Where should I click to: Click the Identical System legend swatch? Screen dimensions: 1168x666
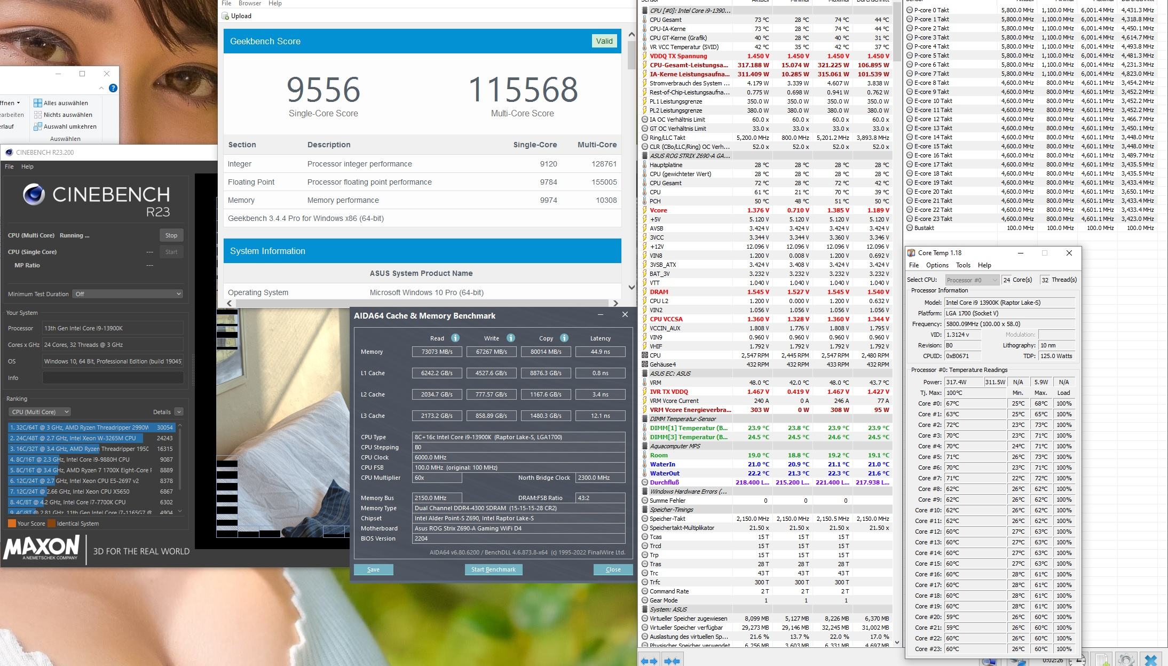click(51, 524)
